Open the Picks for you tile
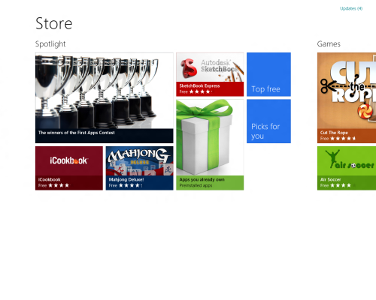376x300 pixels. click(268, 121)
